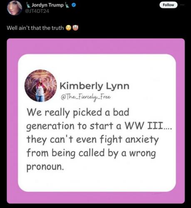Click Kimberly Lynn's circular profile picture

[x=40, y=86]
